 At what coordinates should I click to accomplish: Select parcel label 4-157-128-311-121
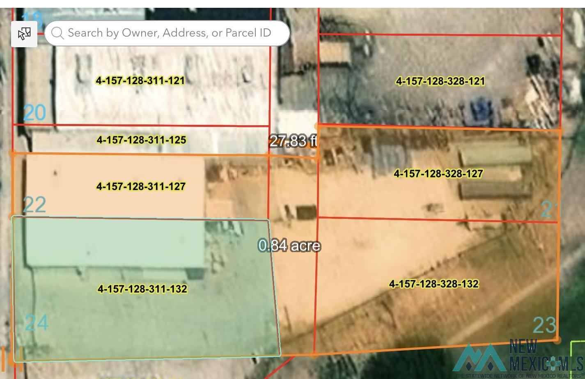pos(140,80)
